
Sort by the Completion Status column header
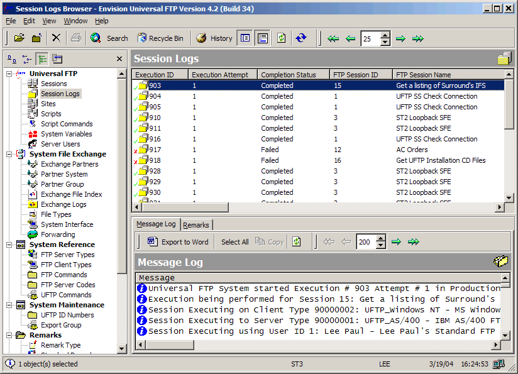[x=294, y=75]
